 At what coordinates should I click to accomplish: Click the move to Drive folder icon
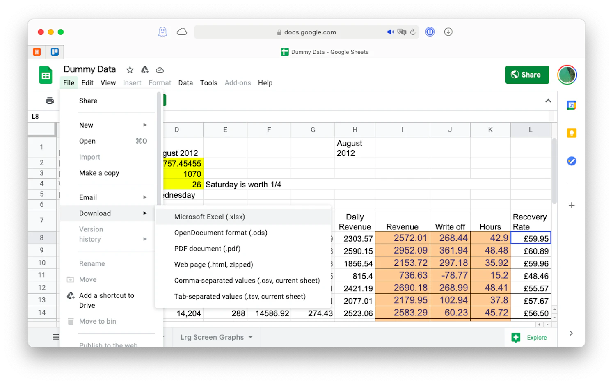pyautogui.click(x=145, y=70)
